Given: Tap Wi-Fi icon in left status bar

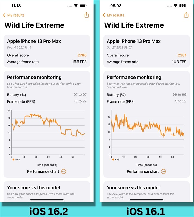Looking at the screenshot, I should tap(76, 5).
